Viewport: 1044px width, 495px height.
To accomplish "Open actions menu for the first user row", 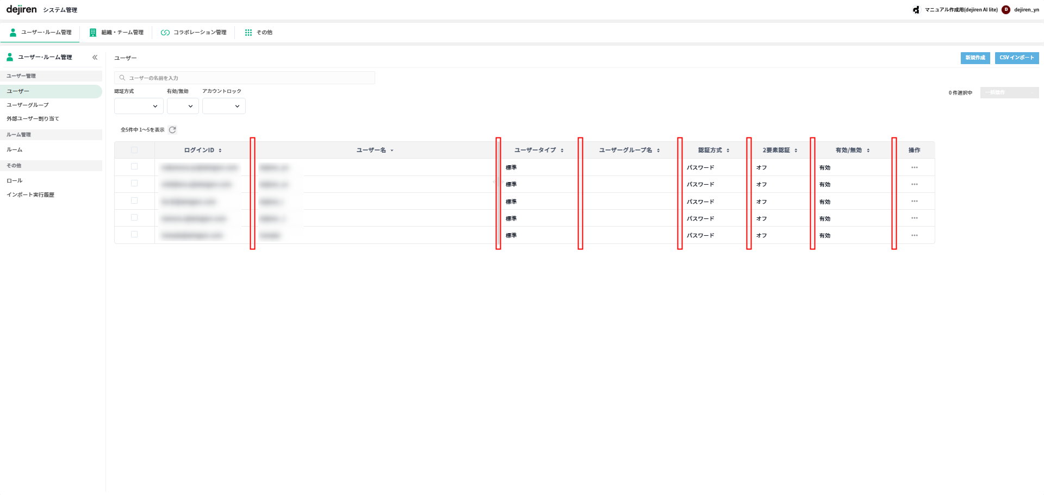I will pos(914,168).
